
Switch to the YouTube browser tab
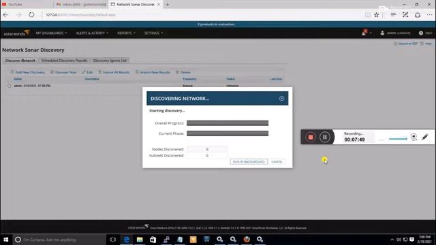pos(27,5)
